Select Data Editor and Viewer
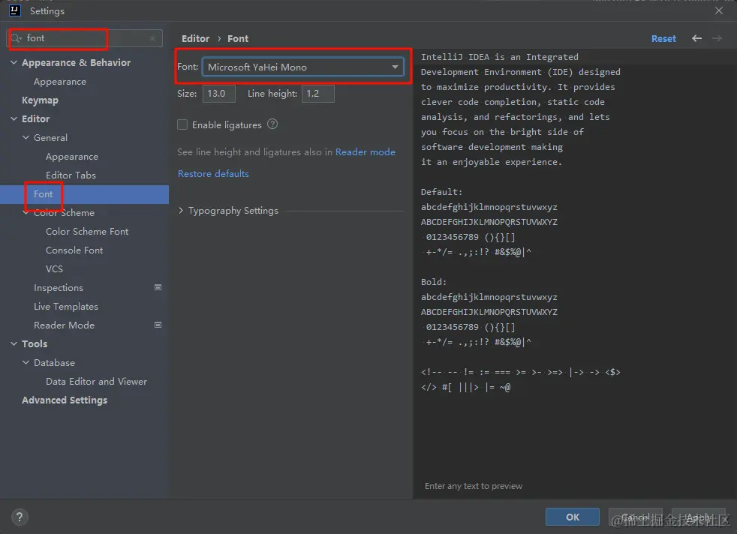 click(x=96, y=381)
